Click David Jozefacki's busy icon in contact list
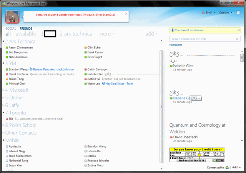This screenshot has width=246, height=173. point(7,74)
